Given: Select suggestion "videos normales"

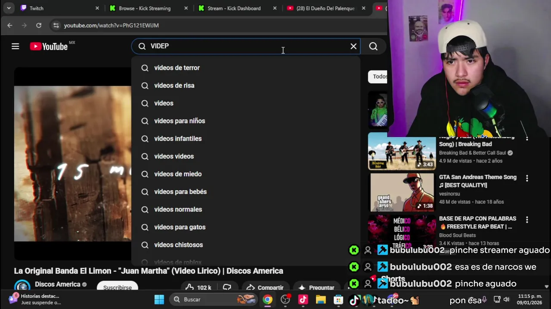Looking at the screenshot, I should tap(246, 209).
